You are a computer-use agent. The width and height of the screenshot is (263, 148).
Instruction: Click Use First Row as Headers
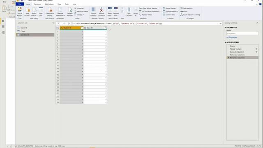point(150,12)
